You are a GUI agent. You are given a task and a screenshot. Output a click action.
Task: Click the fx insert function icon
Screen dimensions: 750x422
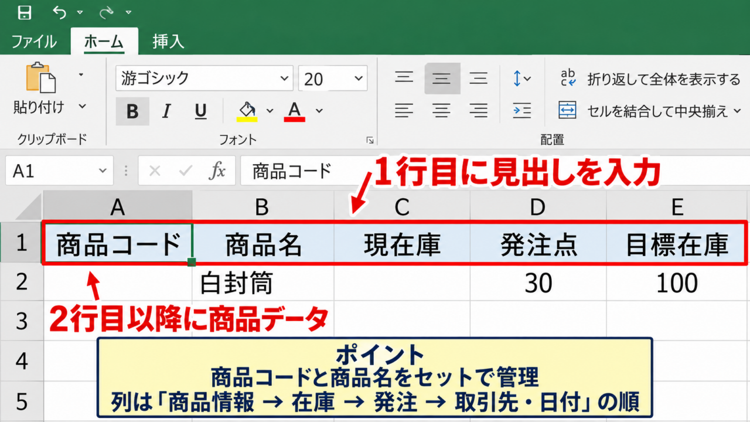pos(217,171)
